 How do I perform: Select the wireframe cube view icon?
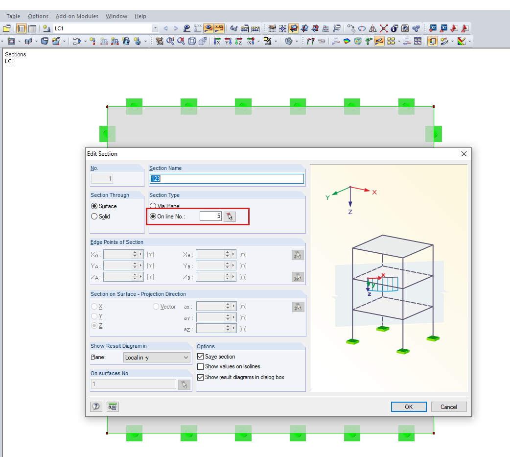pyautogui.click(x=192, y=41)
